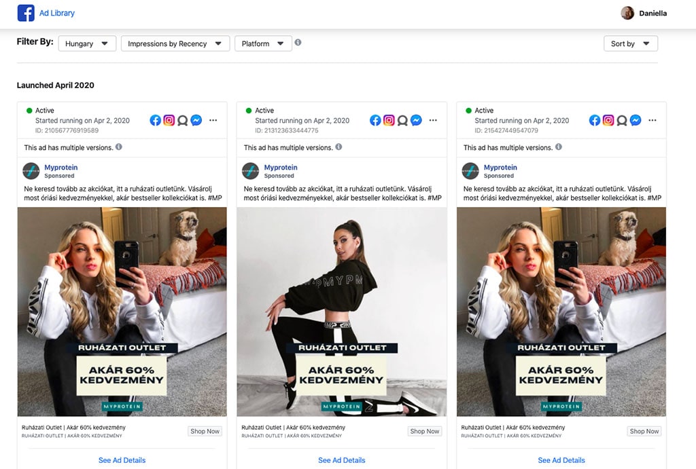Click multiple versions info icon on second ad
The height and width of the screenshot is (469, 696).
[x=338, y=147]
